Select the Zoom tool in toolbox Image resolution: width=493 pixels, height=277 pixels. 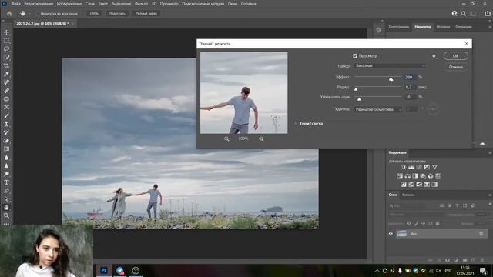click(6, 215)
